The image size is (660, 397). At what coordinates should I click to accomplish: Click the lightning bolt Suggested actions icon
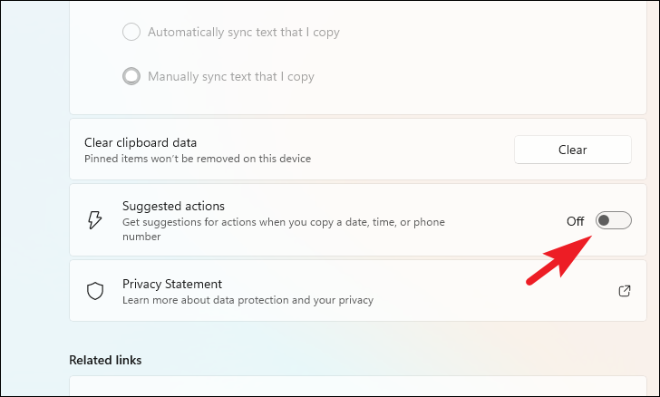pos(94,219)
